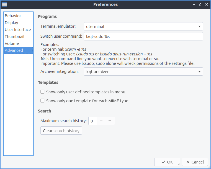Open the Terminal emulator dropdown
This screenshot has width=211, height=169.
143,27
